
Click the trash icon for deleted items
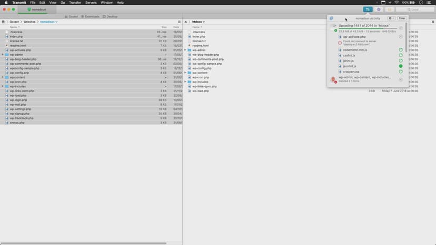[x=333, y=79]
